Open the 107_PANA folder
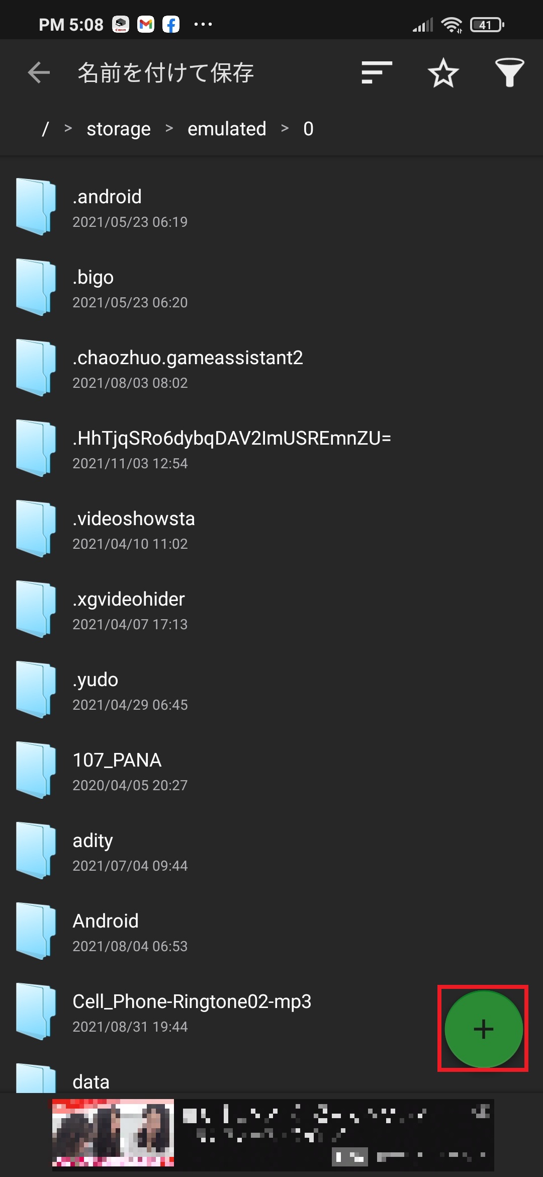The height and width of the screenshot is (1177, 543). tap(271, 770)
